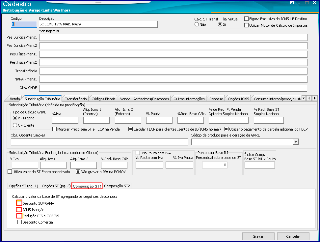The height and width of the screenshot is (242, 320).
Task: Toggle Calcular FECP para clientes Isentos de IE
Action: (x=130, y=129)
